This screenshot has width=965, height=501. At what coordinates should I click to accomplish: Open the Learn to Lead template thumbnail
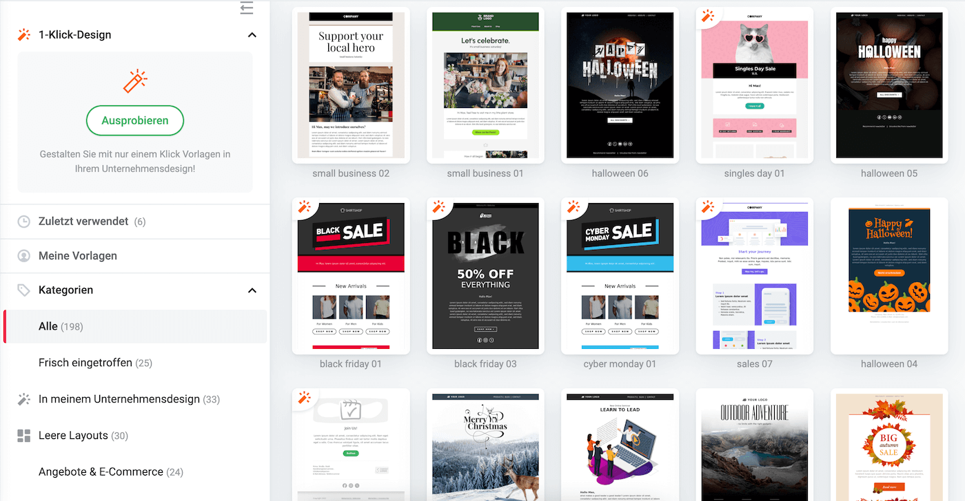coord(620,445)
